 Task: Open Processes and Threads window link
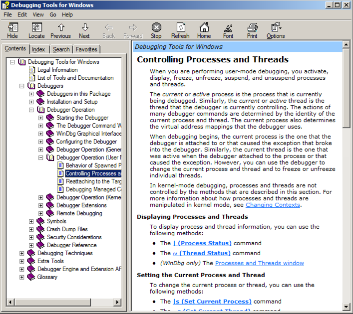[260, 263]
